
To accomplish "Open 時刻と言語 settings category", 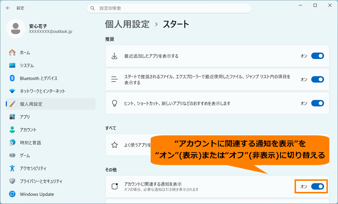I will [x=51, y=143].
